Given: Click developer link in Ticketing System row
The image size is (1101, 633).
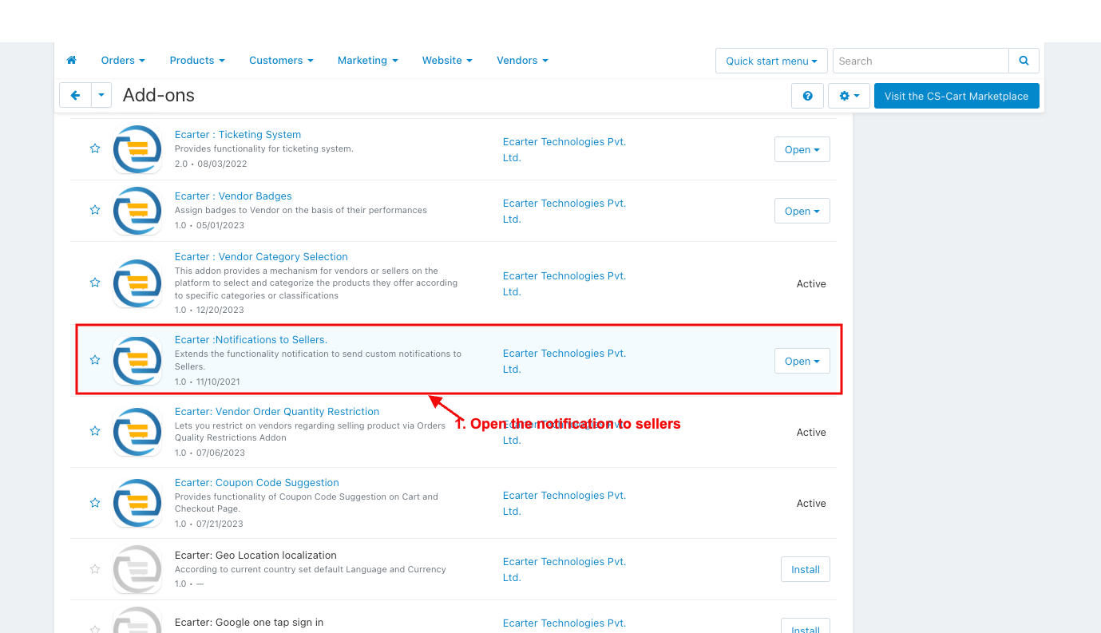Looking at the screenshot, I should (564, 149).
